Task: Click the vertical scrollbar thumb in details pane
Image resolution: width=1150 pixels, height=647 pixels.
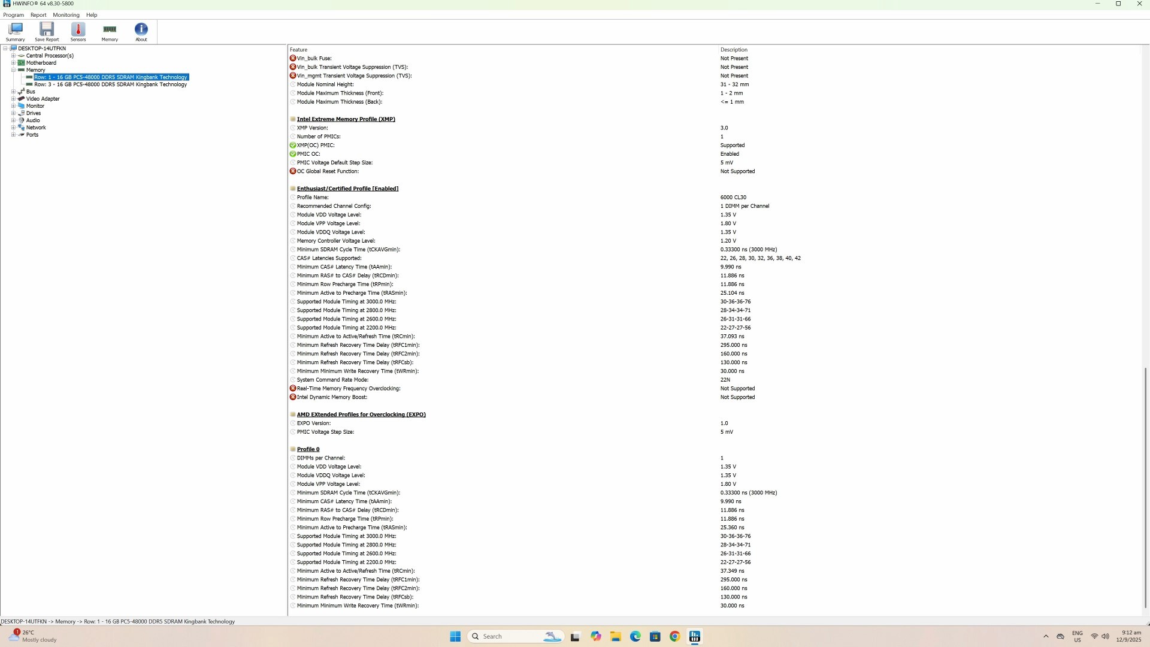Action: click(x=1145, y=488)
